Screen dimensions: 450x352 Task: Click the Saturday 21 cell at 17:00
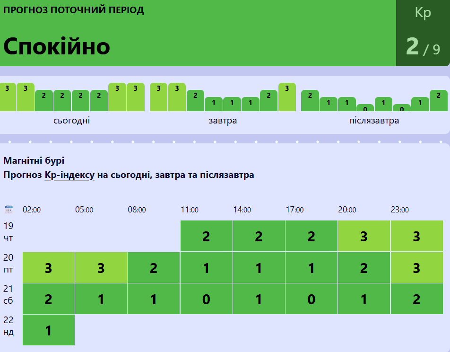click(x=311, y=299)
